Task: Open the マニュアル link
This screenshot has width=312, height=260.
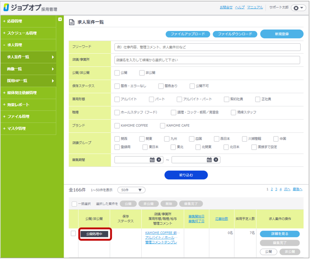Action: click(x=255, y=7)
